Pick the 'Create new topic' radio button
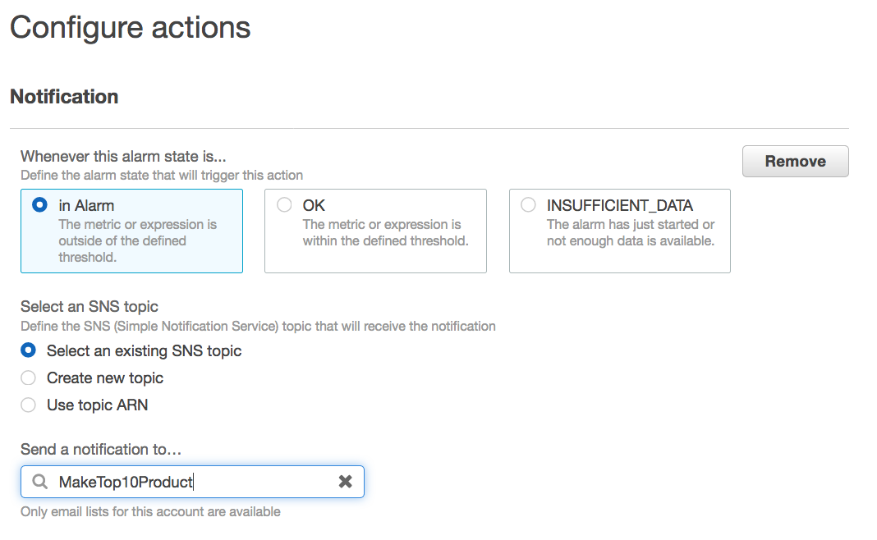Screen dimensions: 877x540 [x=29, y=378]
